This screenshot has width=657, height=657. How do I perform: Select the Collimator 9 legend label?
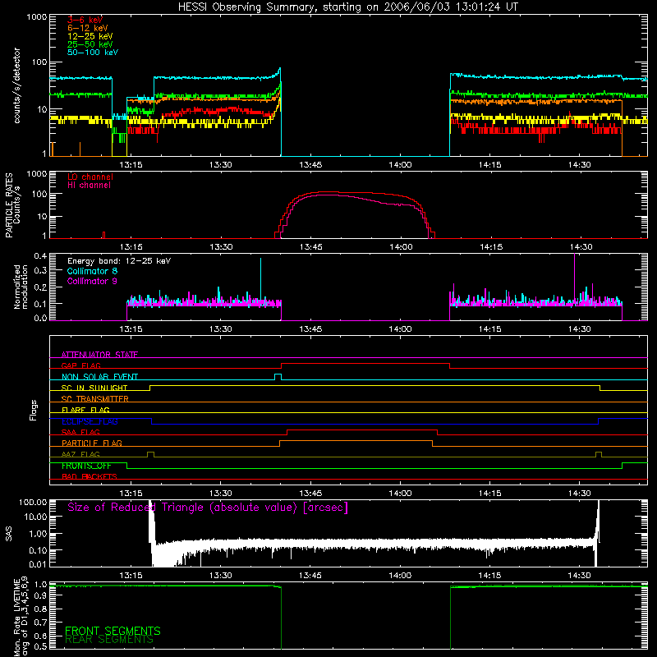92,281
